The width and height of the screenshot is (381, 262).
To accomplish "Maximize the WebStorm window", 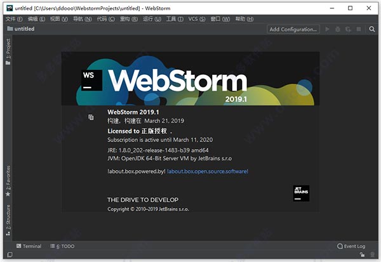I will pyautogui.click(x=350, y=8).
